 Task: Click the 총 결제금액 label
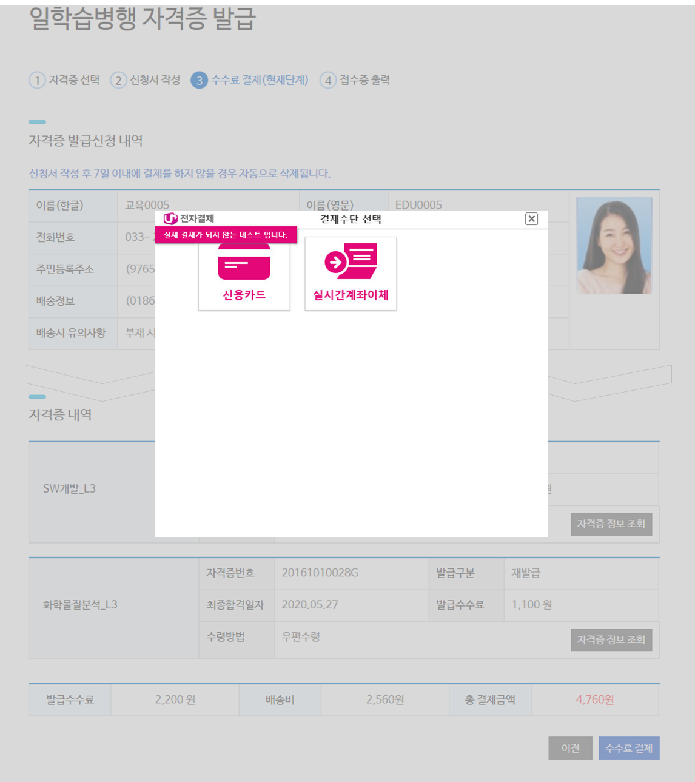tap(490, 699)
